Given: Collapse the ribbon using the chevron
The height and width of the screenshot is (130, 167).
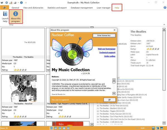Looking at the screenshot, I should (164, 25).
